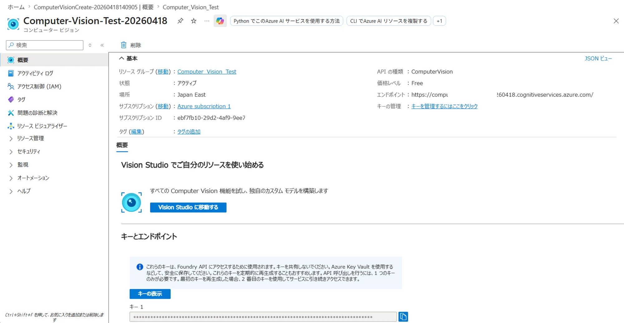Close the resource blade
Viewport: 624px width, 323px height.
click(x=616, y=21)
